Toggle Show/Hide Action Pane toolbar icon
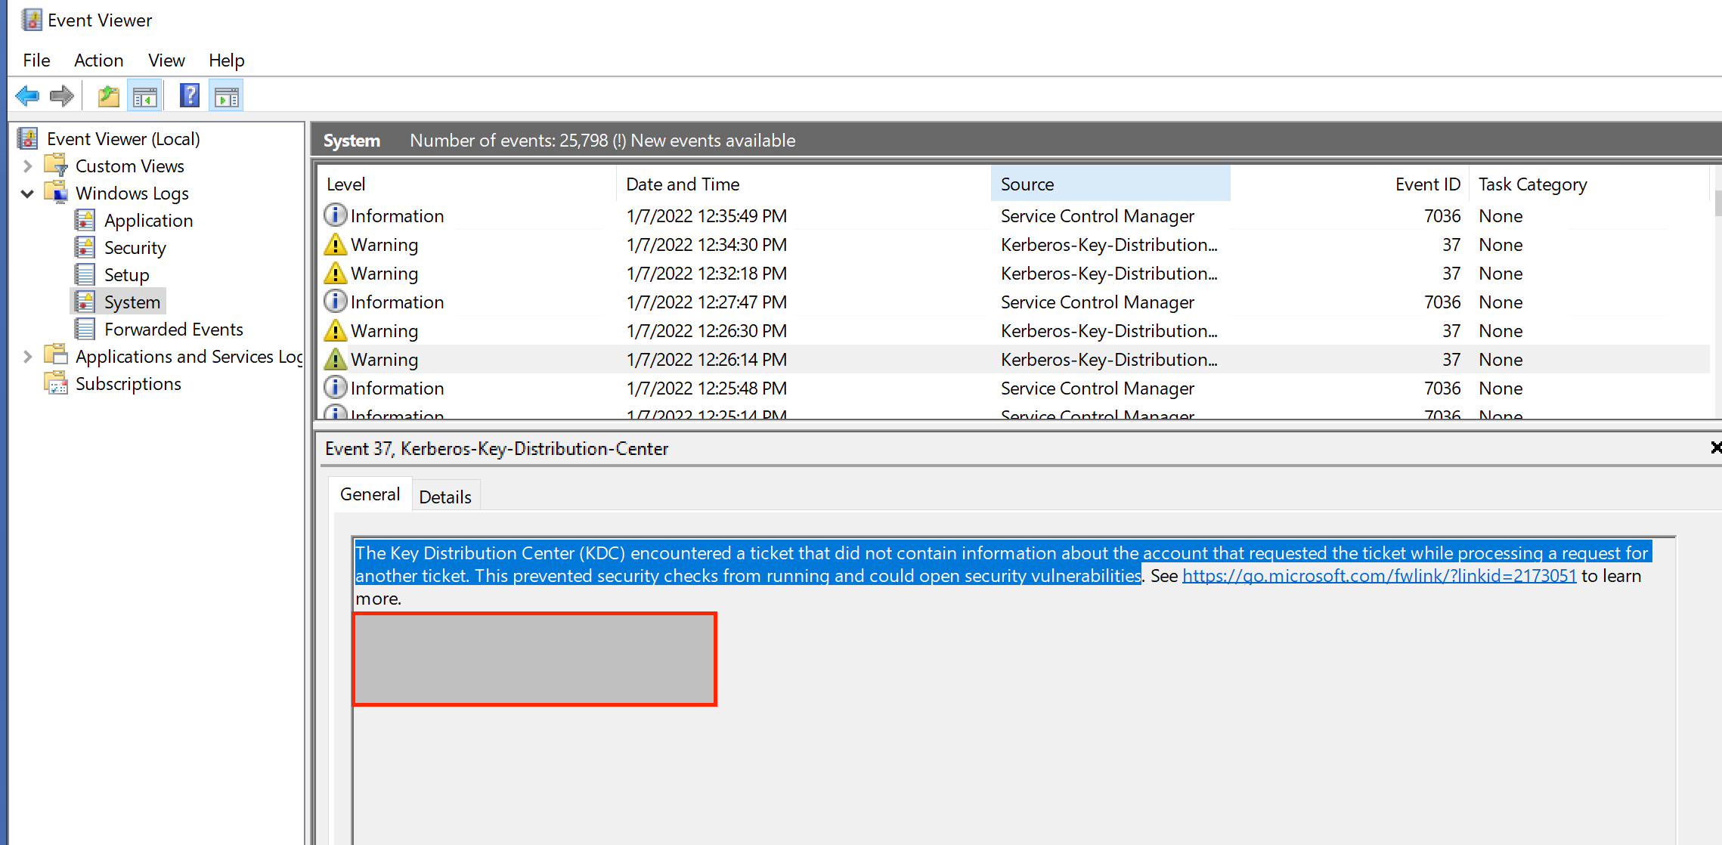 click(226, 96)
